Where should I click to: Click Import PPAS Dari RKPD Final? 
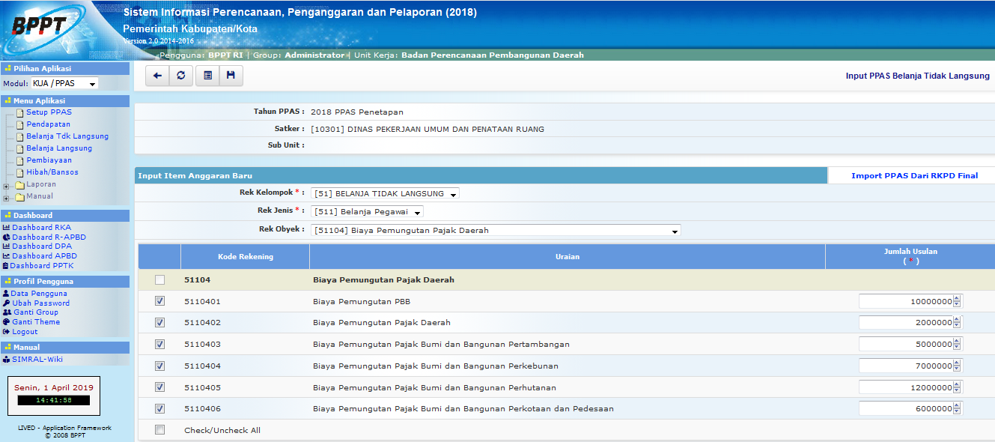click(x=914, y=176)
